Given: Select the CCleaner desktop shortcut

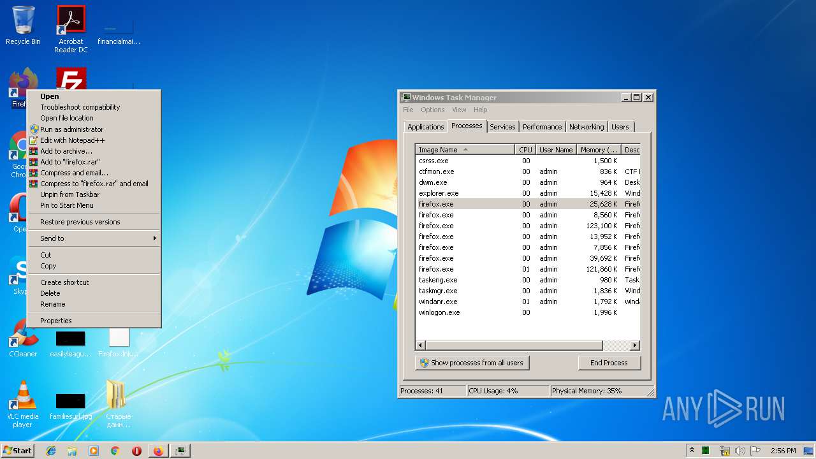Looking at the screenshot, I should [x=23, y=339].
